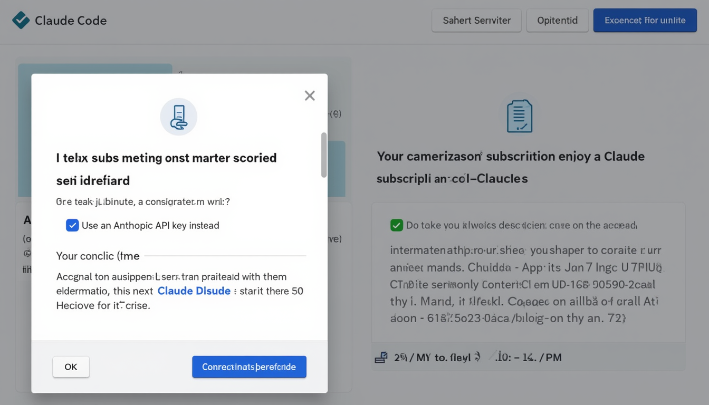
Task: Click the dialog's vertical scrollbar thumb
Action: point(324,155)
